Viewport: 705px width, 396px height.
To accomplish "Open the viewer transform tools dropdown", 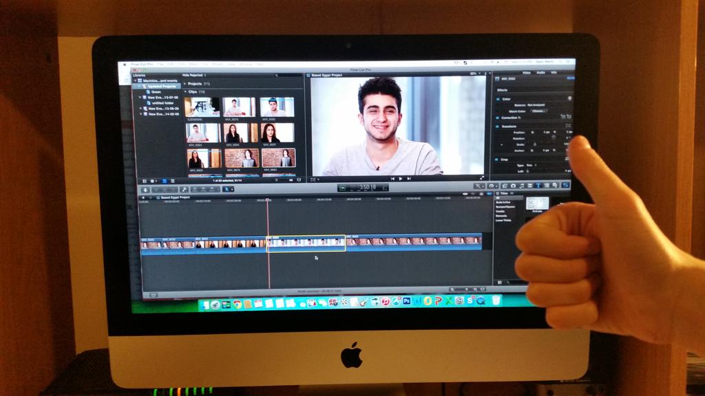I will 315,179.
